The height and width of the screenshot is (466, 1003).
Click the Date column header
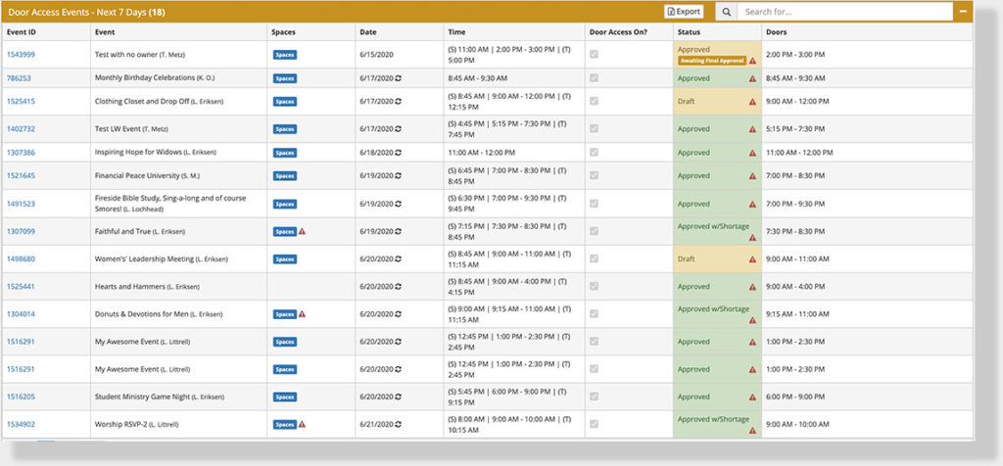pos(368,32)
